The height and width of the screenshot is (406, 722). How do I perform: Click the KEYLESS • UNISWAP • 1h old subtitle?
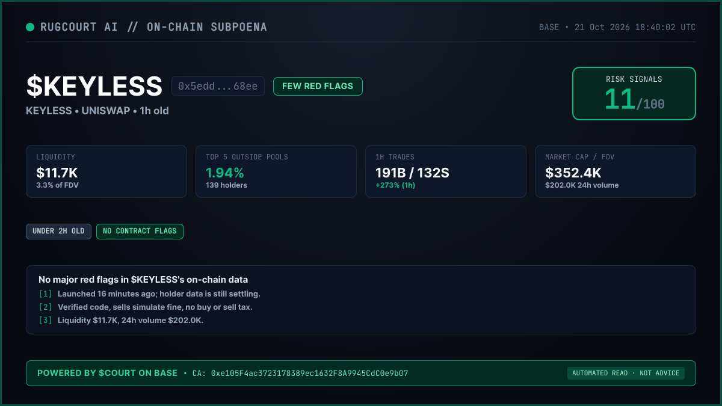97,111
